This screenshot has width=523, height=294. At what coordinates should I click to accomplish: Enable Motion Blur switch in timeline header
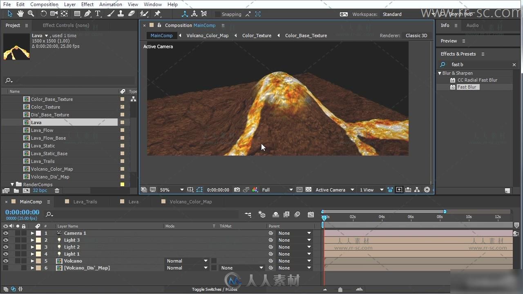coord(297,214)
